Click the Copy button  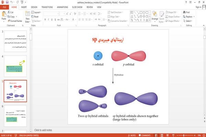coord(12,17)
